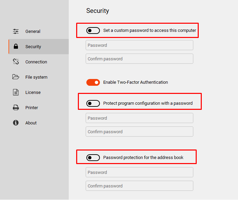Enable custom password to access this computer

click(x=93, y=31)
